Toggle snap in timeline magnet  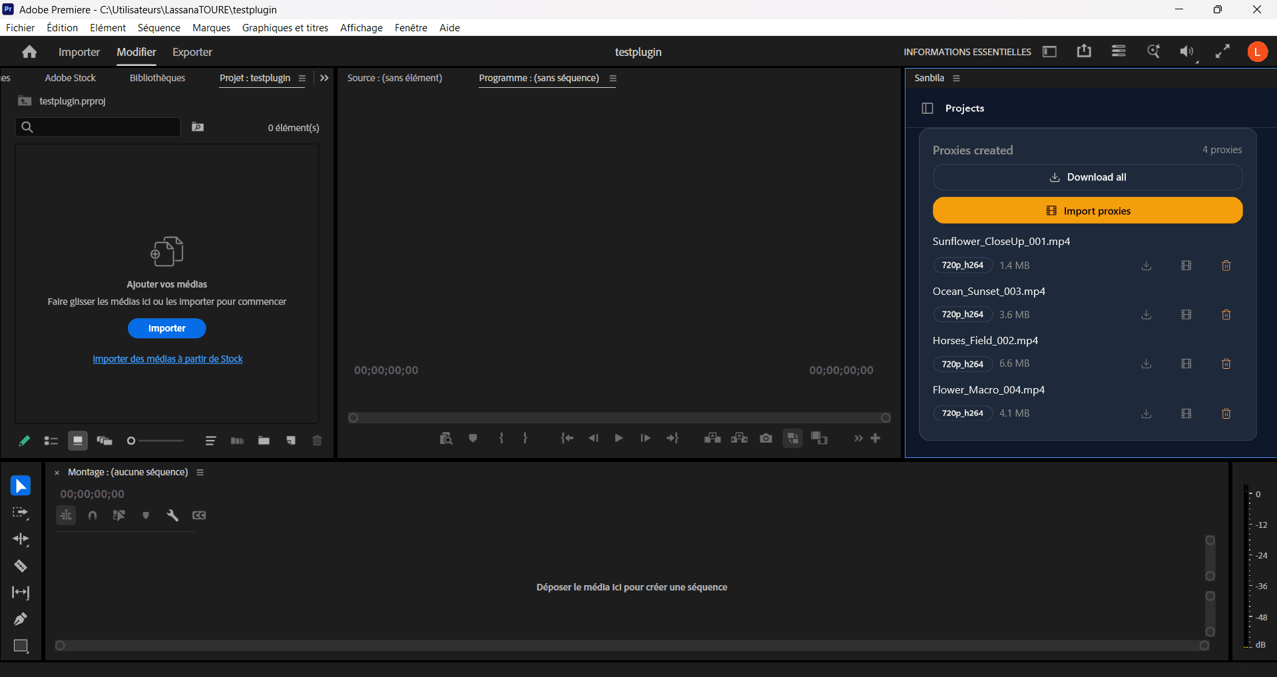pos(93,515)
